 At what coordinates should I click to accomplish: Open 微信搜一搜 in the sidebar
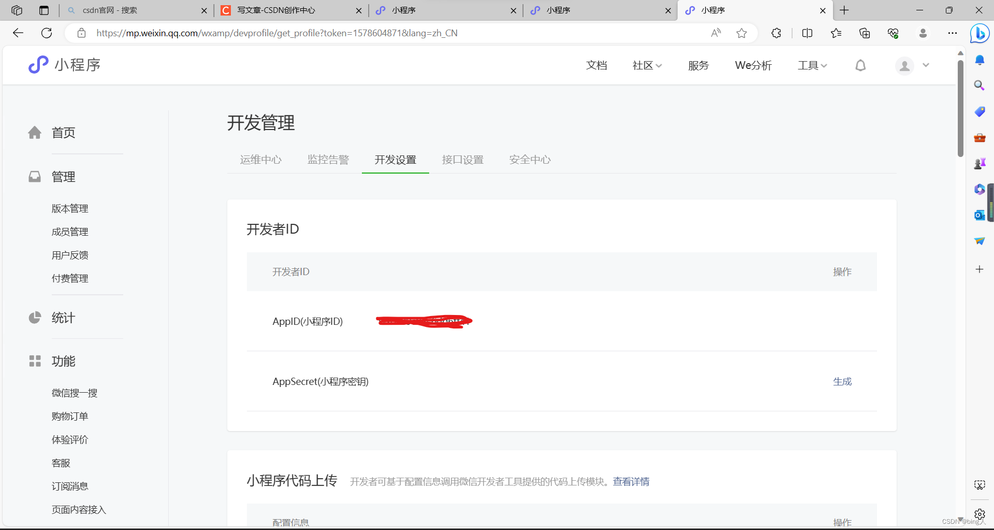(75, 393)
